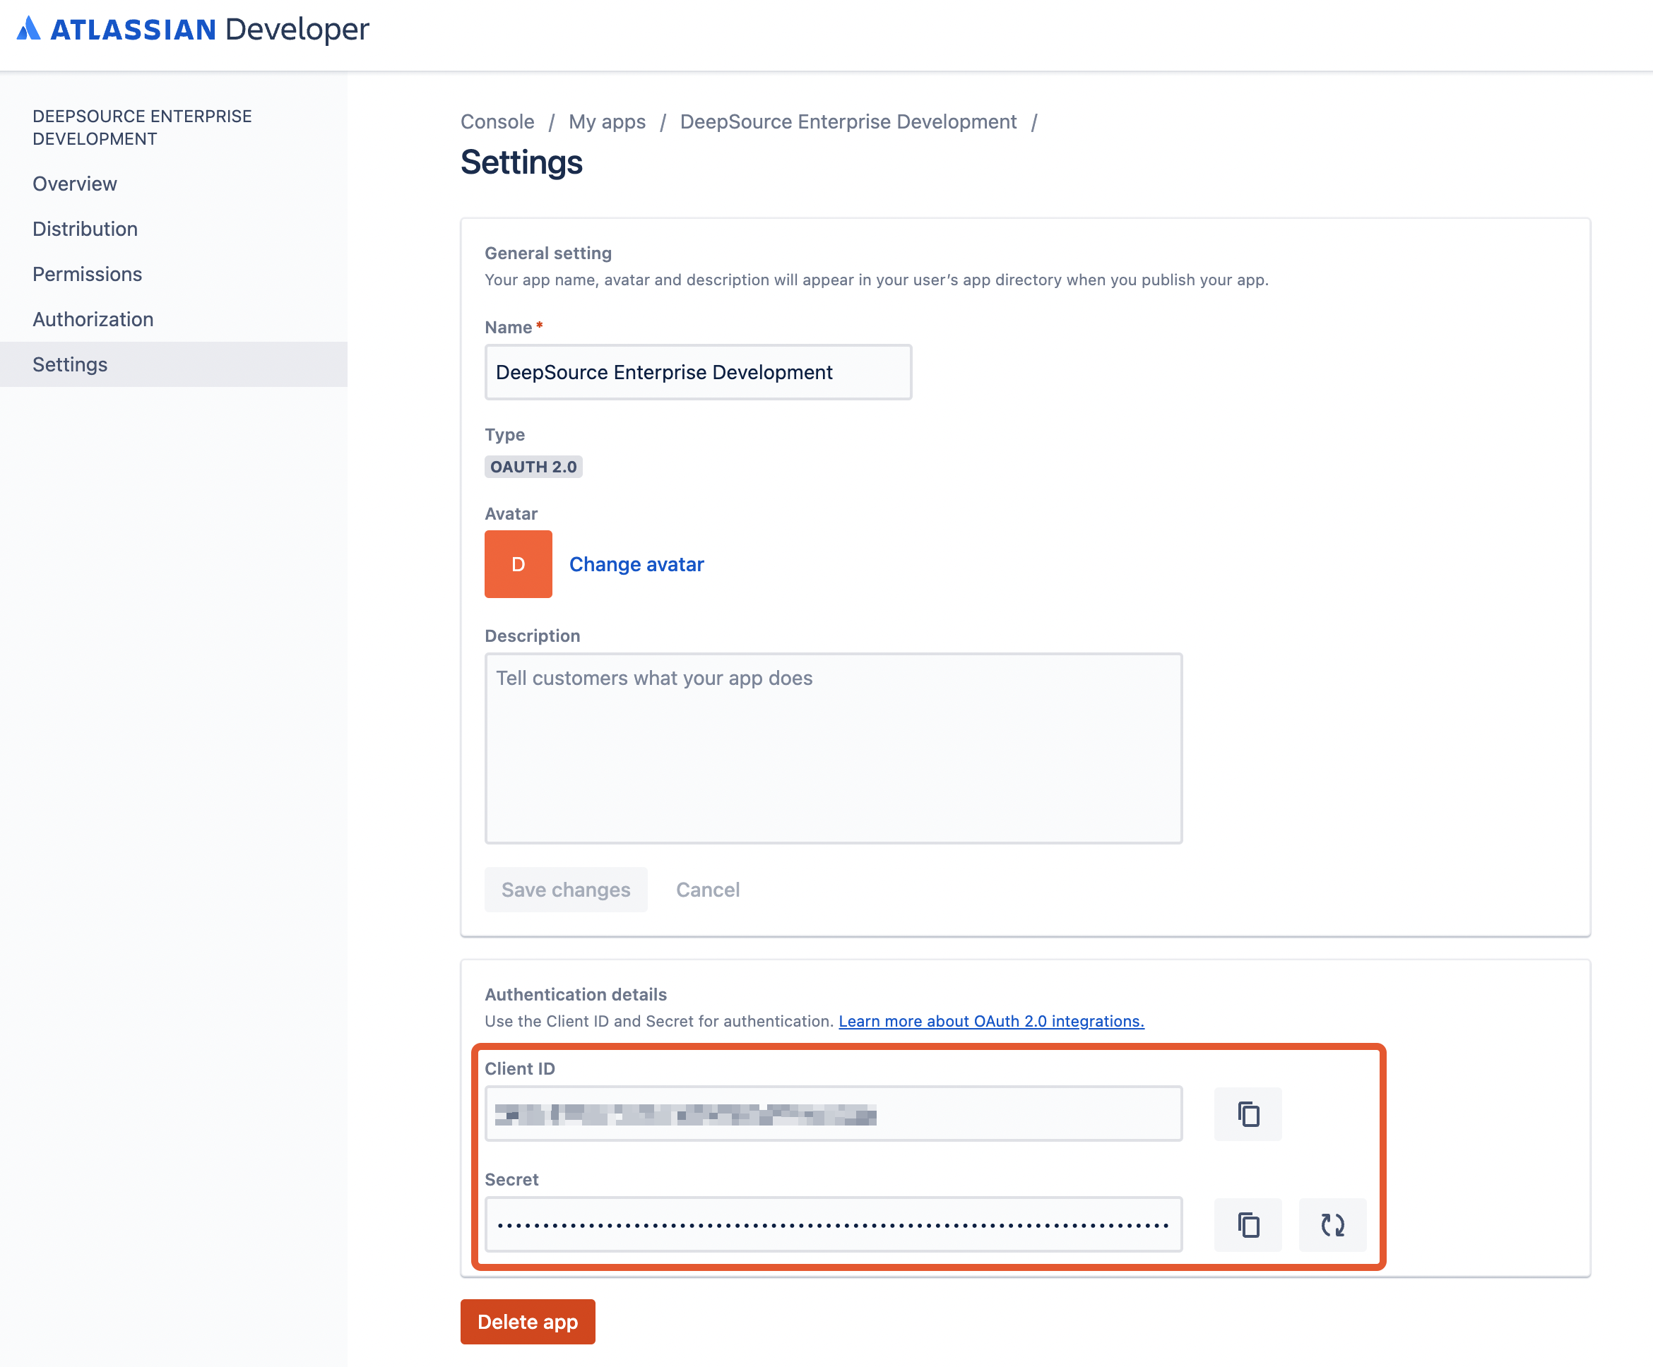The image size is (1653, 1367).
Task: Open My apps from the breadcrumb
Action: point(607,121)
